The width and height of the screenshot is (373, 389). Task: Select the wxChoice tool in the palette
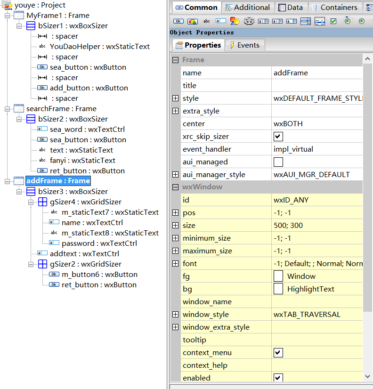(x=292, y=21)
